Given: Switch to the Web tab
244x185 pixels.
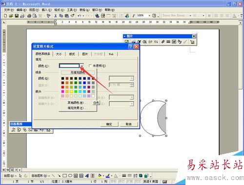Looking at the screenshot, I should 111,54.
